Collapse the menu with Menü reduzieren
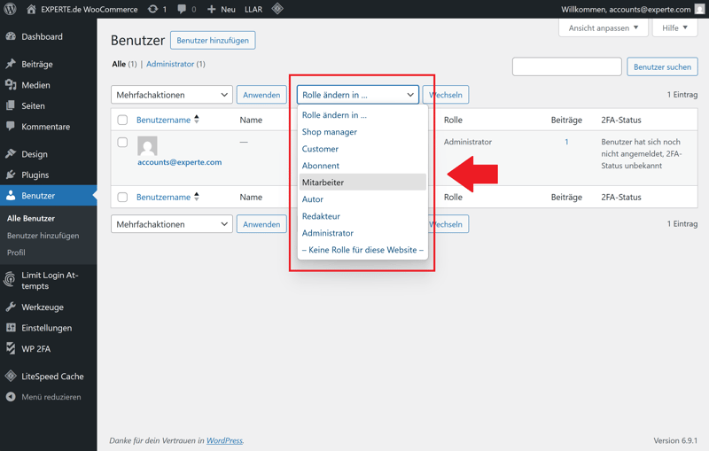709x451 pixels. [51, 397]
